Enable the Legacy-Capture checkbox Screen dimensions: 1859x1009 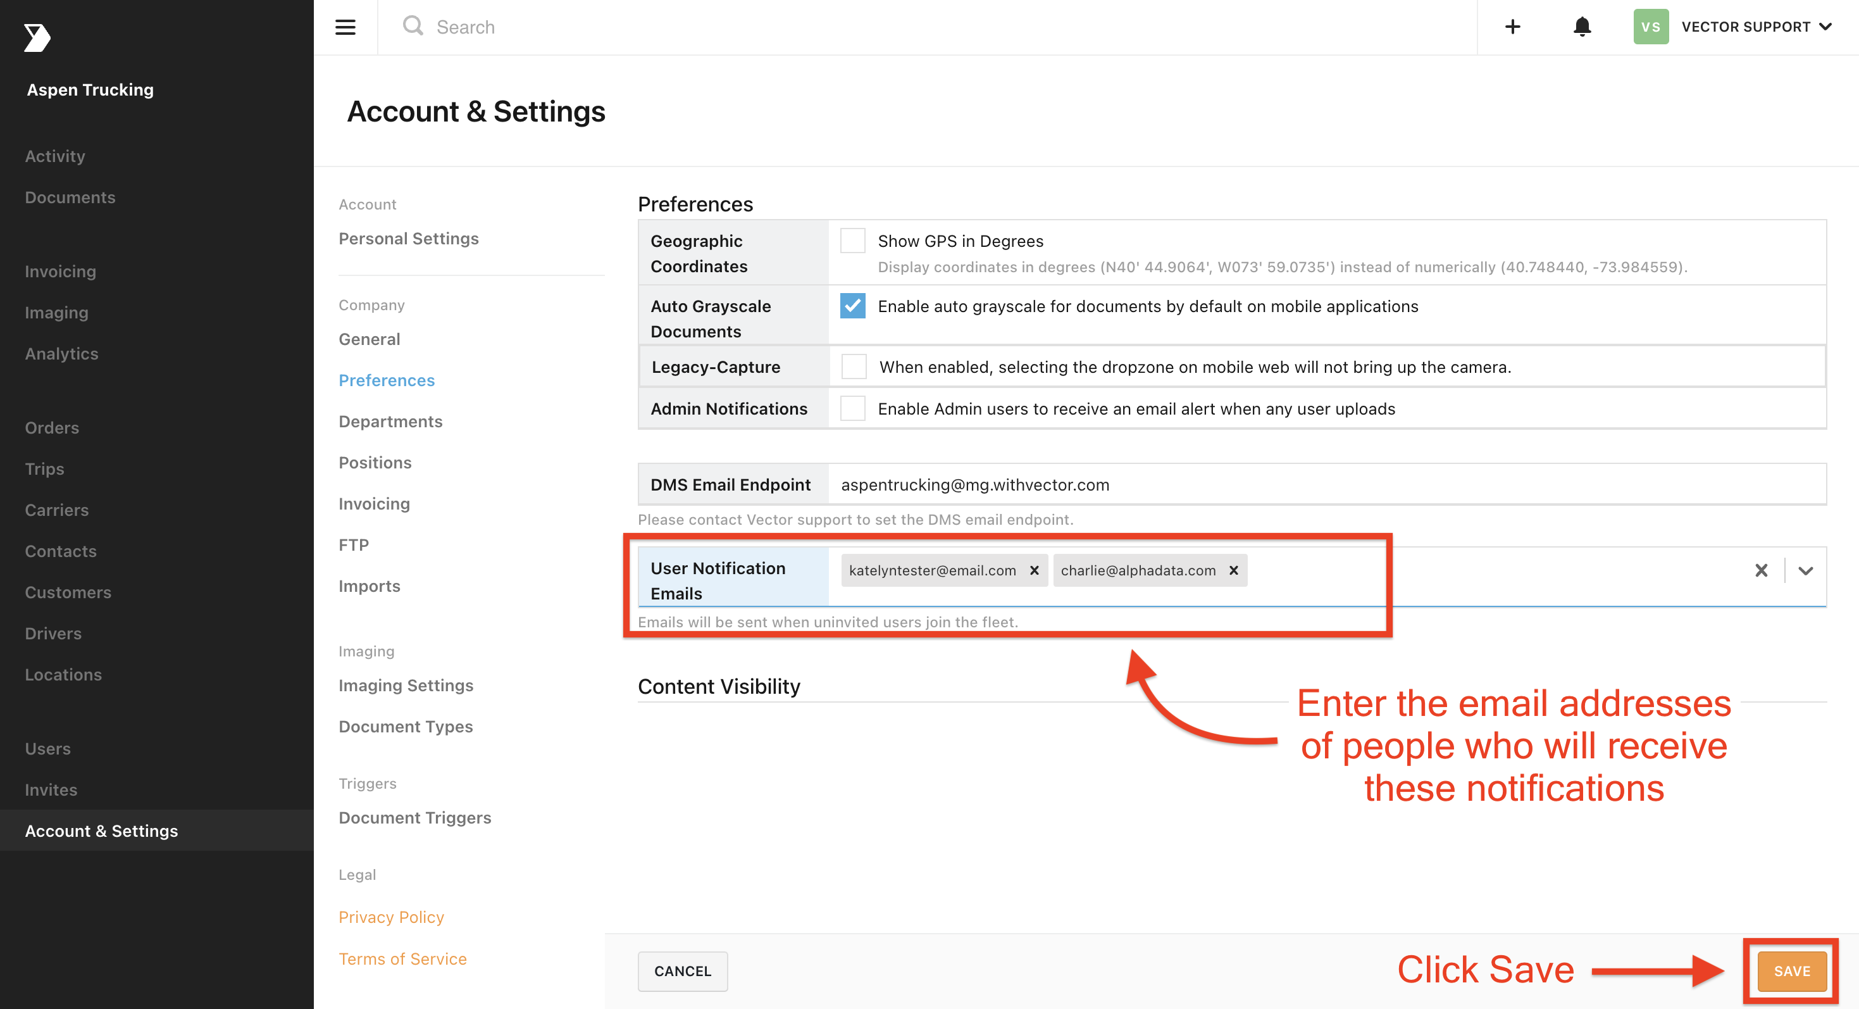(x=854, y=366)
